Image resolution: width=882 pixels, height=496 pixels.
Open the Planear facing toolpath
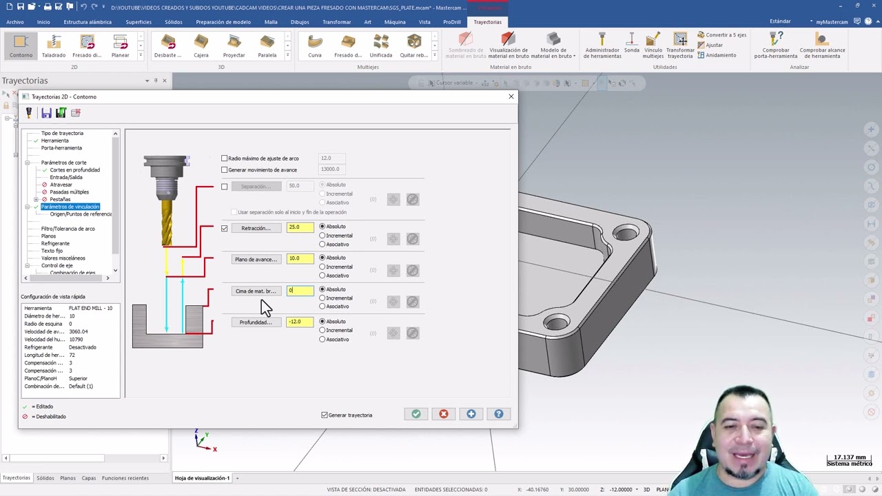click(120, 46)
